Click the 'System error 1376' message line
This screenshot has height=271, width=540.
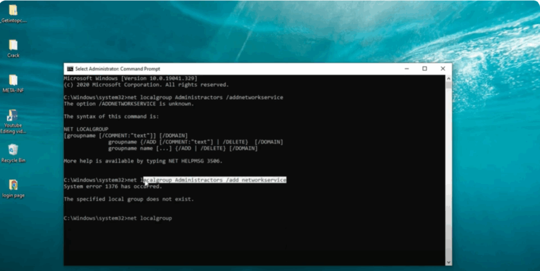(112, 186)
